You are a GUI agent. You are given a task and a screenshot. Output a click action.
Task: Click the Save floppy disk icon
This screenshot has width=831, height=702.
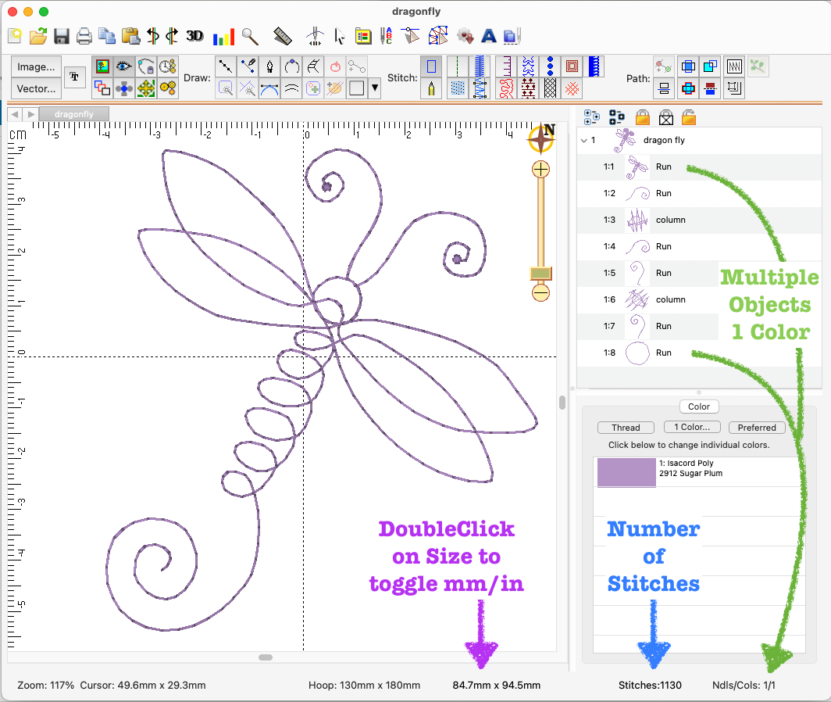[x=62, y=36]
